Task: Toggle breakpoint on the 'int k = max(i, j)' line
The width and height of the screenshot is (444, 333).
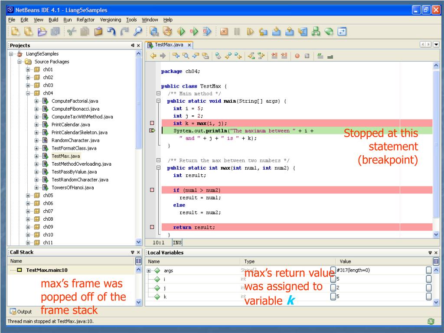Action: pyautogui.click(x=152, y=123)
